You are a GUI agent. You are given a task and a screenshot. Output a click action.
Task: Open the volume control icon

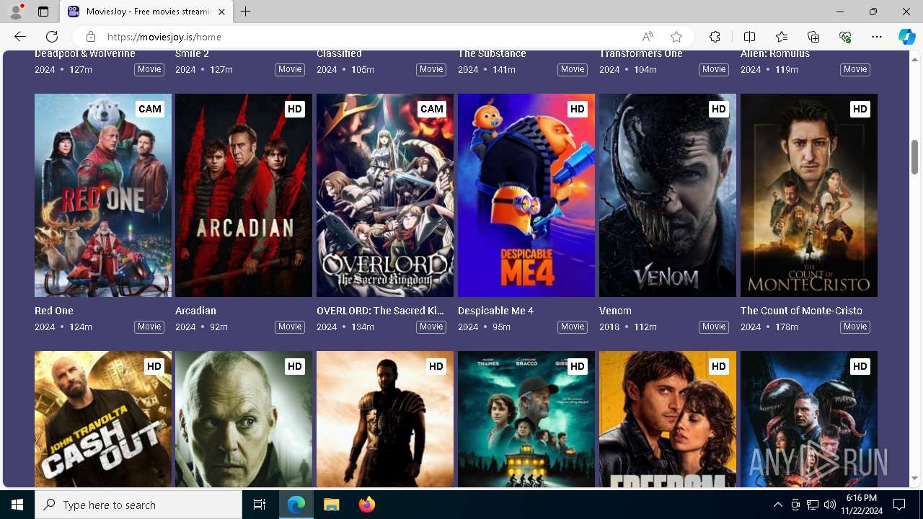pyautogui.click(x=829, y=505)
